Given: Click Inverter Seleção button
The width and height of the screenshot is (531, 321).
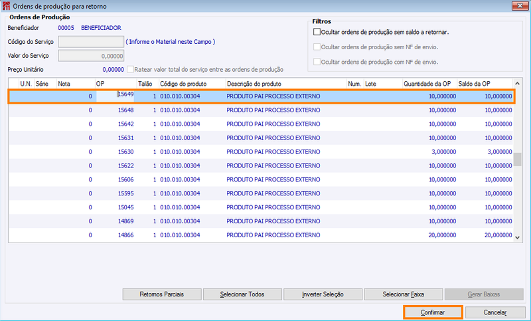Looking at the screenshot, I should click(323, 294).
